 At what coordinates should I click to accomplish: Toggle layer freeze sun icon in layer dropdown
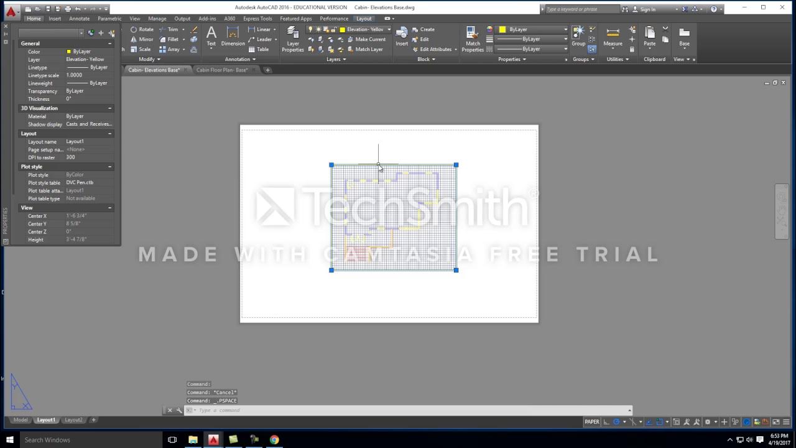319,29
